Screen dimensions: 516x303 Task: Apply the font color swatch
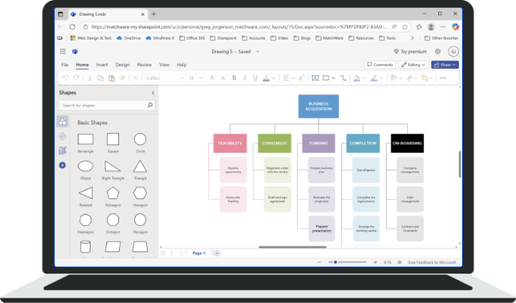coord(266,78)
